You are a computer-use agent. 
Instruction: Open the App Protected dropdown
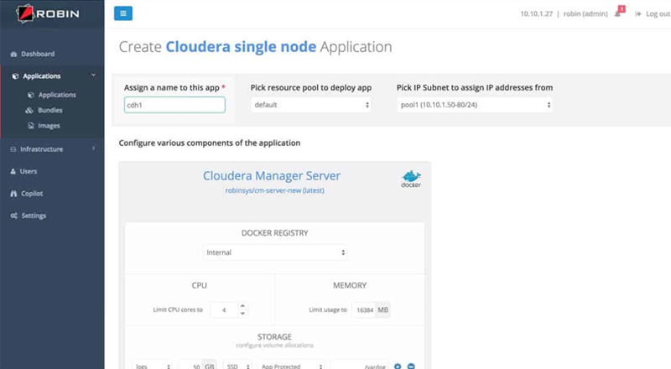coord(291,366)
